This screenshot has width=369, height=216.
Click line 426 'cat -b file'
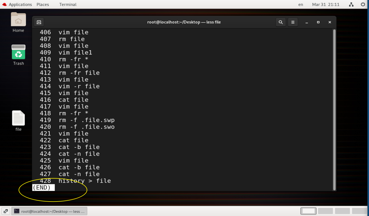(x=70, y=167)
